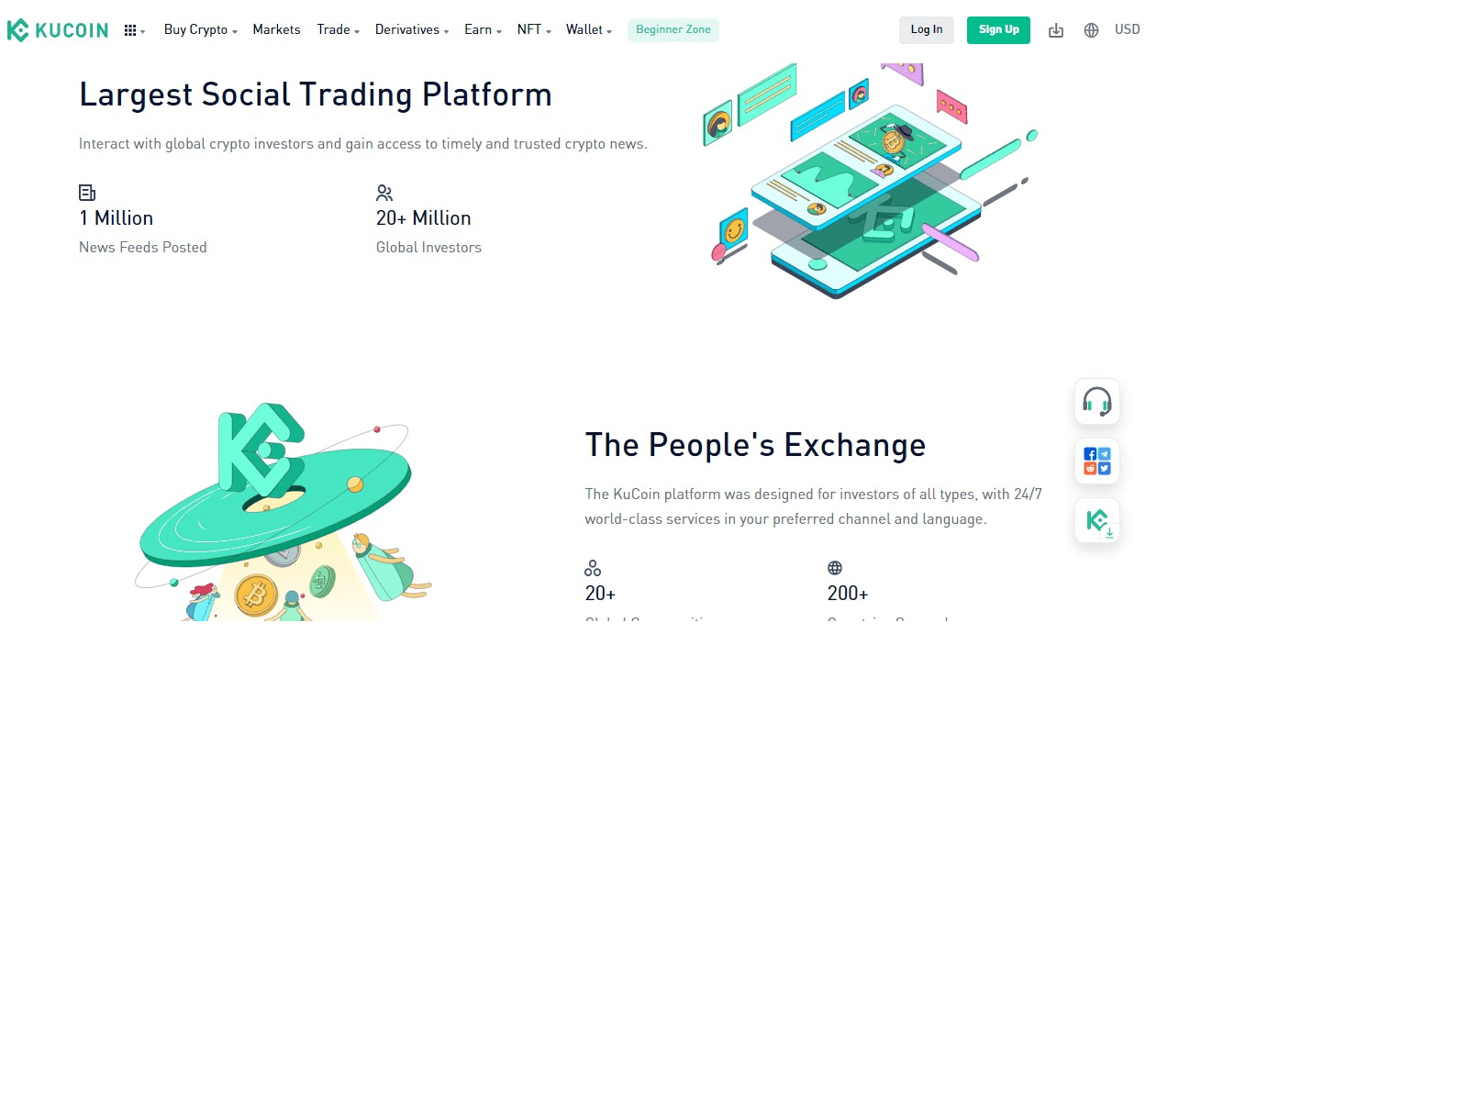
Task: Change the USD currency setting
Action: point(1127,29)
